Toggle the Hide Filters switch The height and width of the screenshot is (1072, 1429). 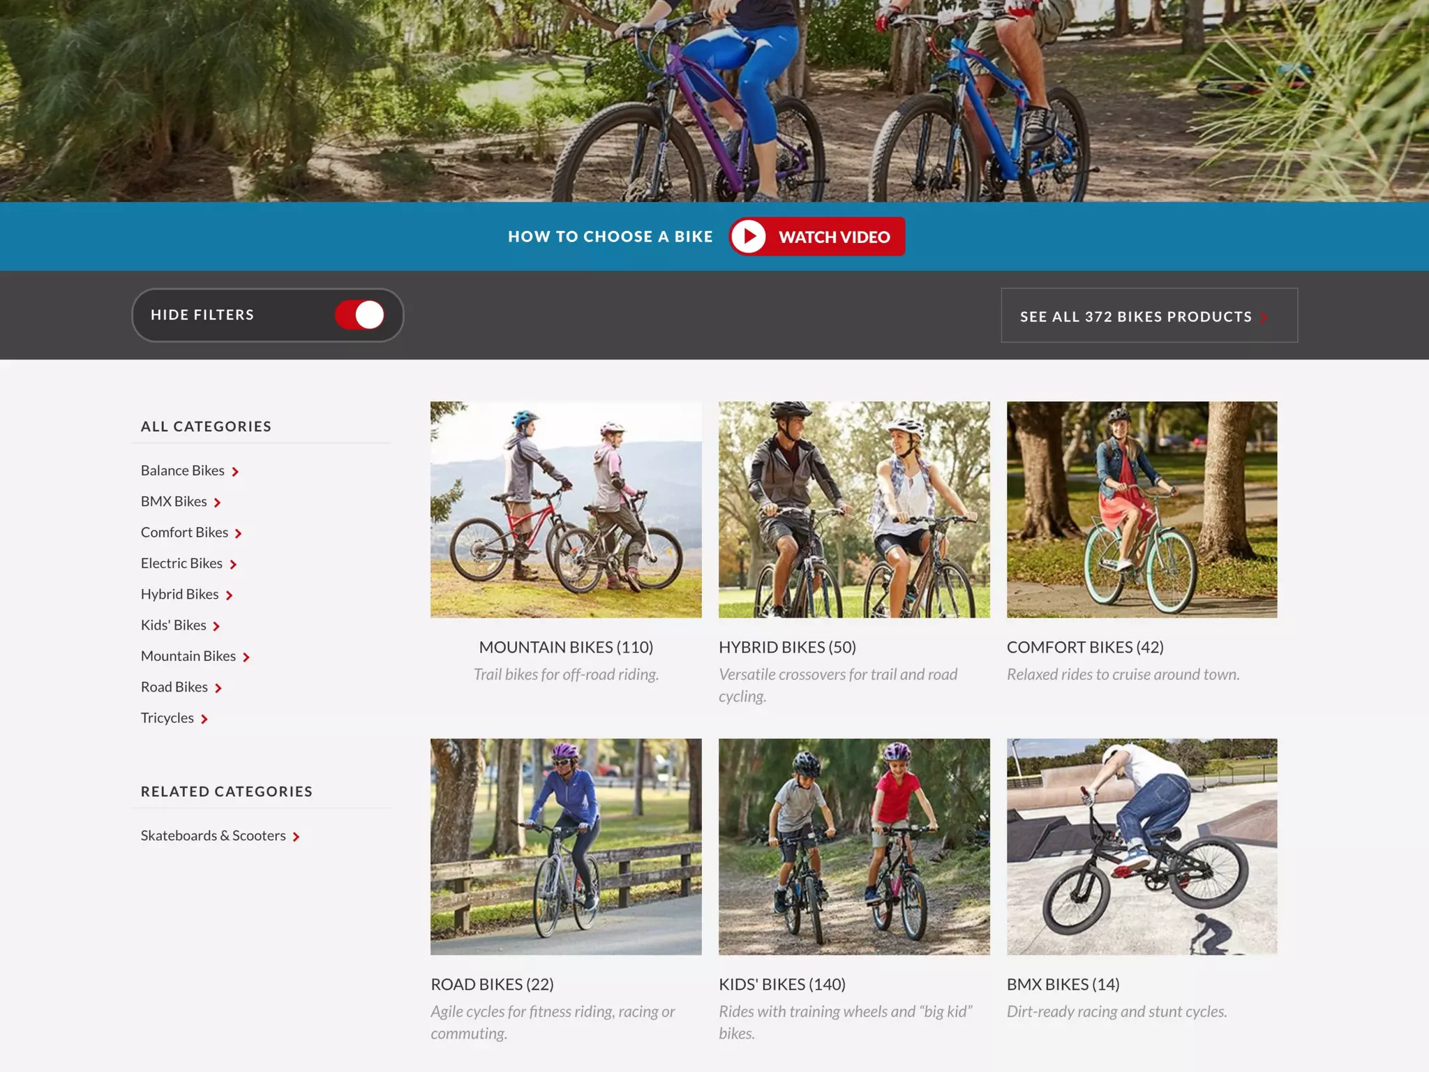point(360,315)
